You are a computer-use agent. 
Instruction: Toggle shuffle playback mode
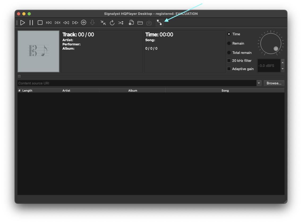pos(121,23)
